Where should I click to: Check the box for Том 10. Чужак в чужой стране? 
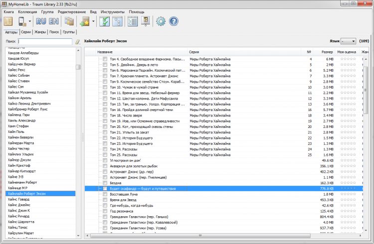click(x=105, y=87)
